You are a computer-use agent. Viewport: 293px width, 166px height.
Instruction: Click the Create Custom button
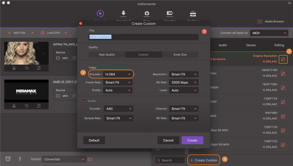pos(204,160)
